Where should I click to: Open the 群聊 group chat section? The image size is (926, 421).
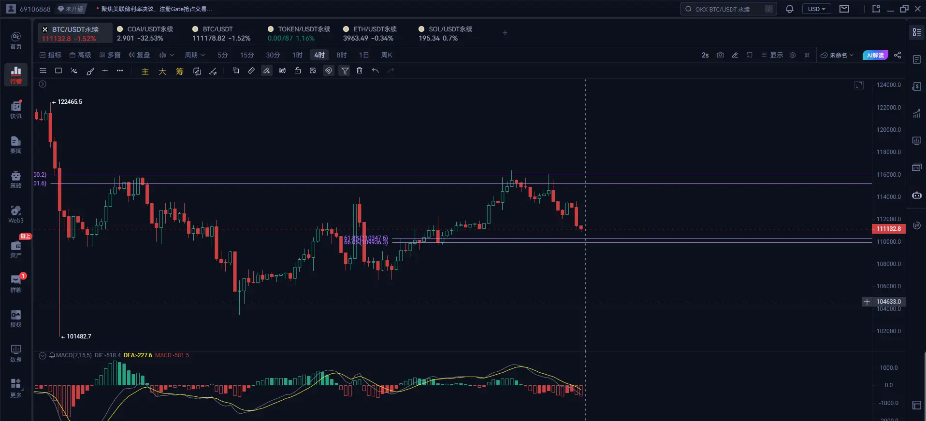pyautogui.click(x=16, y=284)
